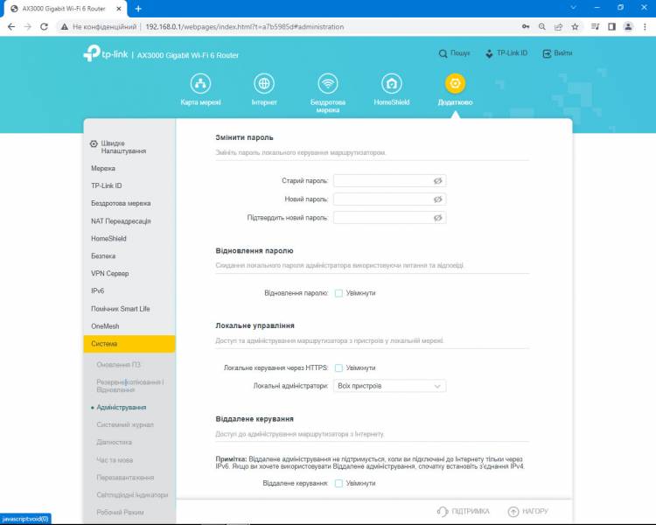The height and width of the screenshot is (525, 656).
Task: Select Адміністрування submenu item
Action: 122,408
